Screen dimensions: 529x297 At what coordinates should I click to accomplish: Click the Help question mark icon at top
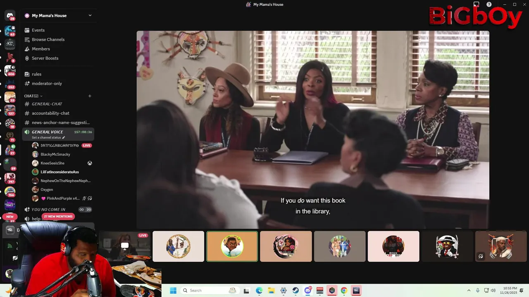pyautogui.click(x=489, y=5)
